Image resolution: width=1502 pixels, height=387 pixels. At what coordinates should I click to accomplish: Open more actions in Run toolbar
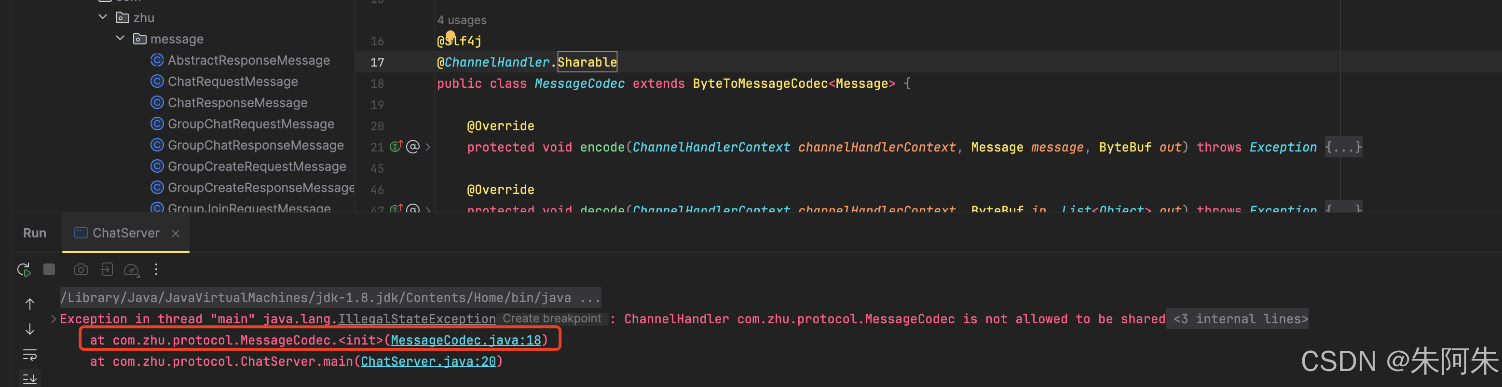click(x=156, y=269)
